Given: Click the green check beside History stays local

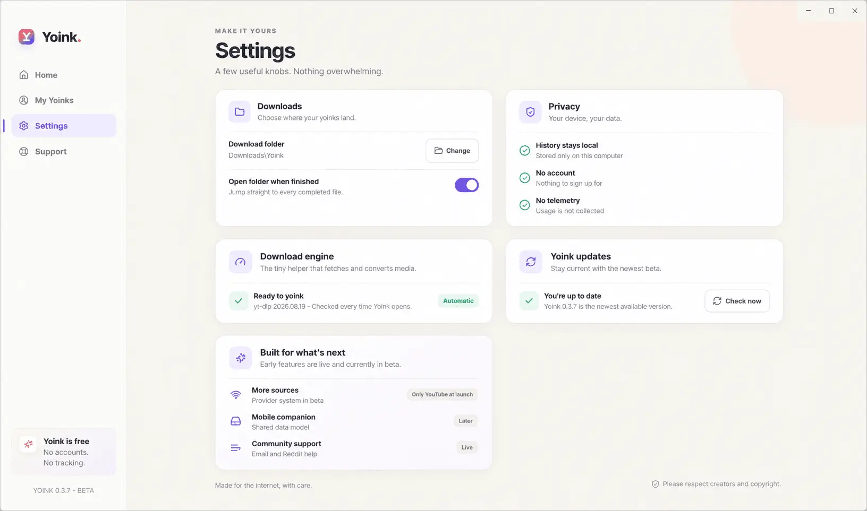Looking at the screenshot, I should pos(524,150).
